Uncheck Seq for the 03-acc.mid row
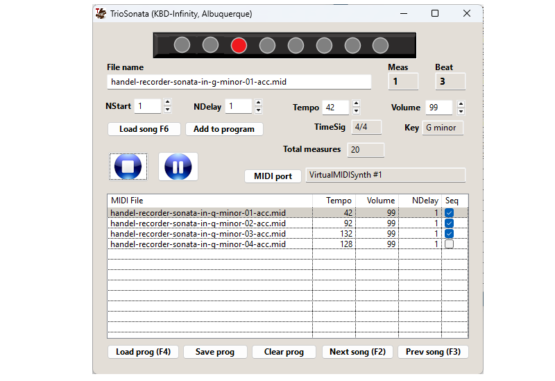The height and width of the screenshot is (381, 555). (449, 234)
